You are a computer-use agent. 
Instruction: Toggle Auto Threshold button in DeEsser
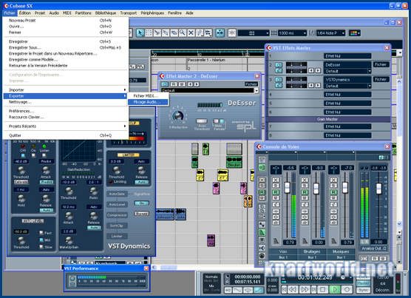(x=202, y=121)
